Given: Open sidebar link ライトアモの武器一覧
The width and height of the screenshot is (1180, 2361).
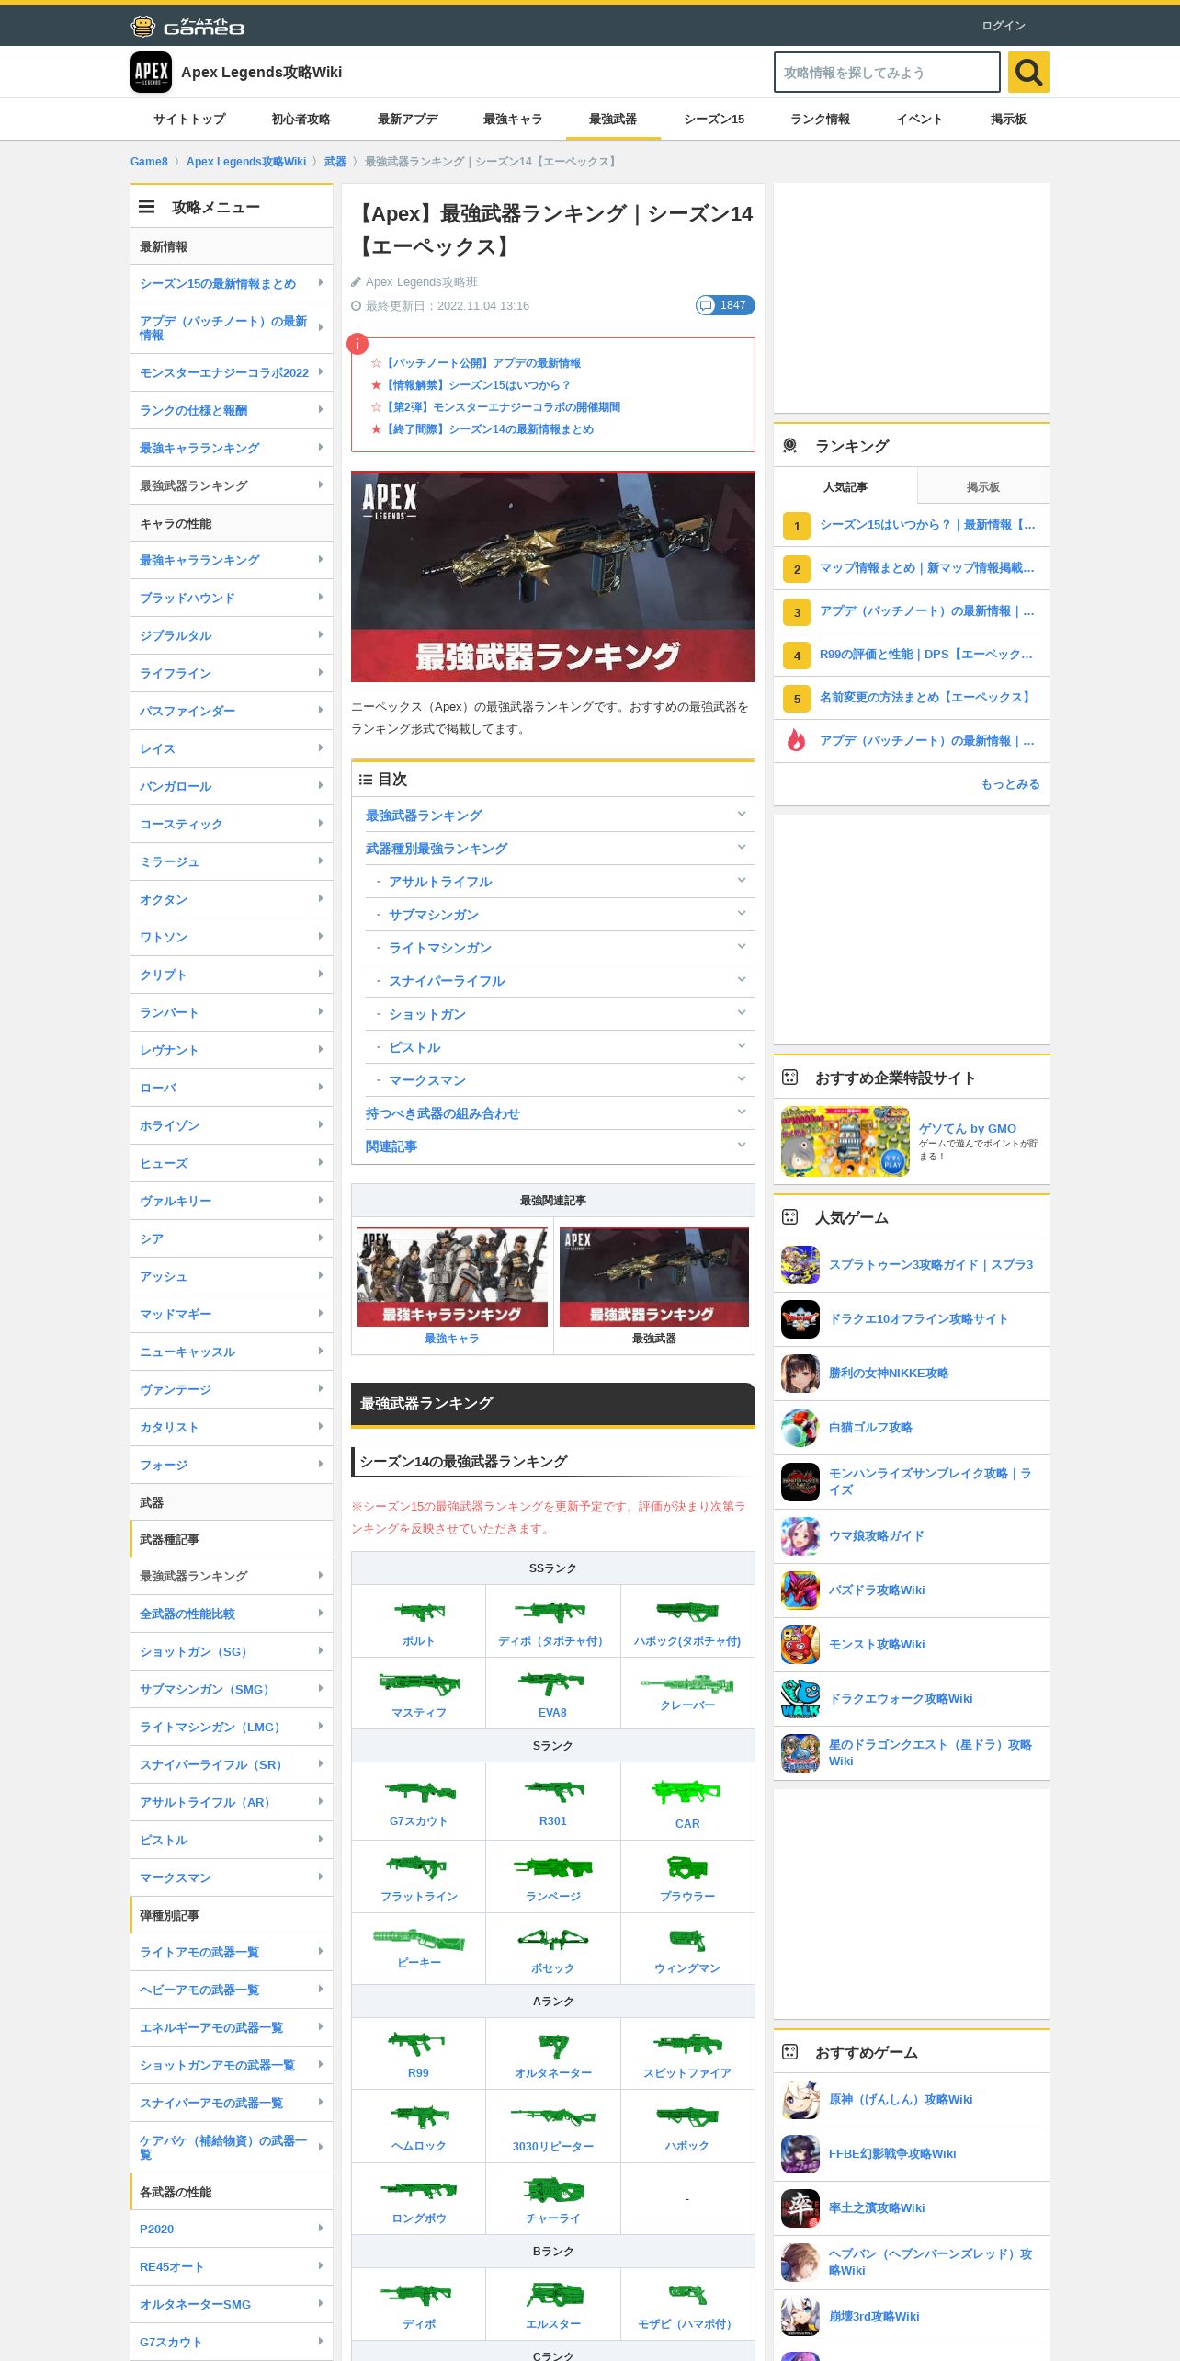Looking at the screenshot, I should (x=232, y=1952).
